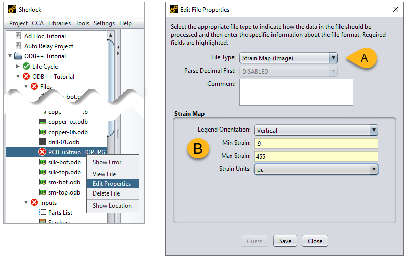Click the Ad Hoc Tutorial project icon
The height and width of the screenshot is (259, 408).
(18, 36)
